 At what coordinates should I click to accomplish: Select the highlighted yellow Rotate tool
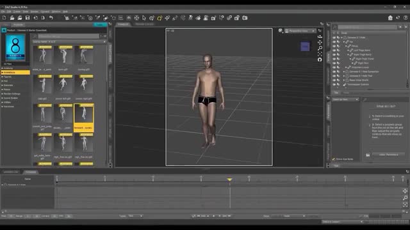(160, 18)
